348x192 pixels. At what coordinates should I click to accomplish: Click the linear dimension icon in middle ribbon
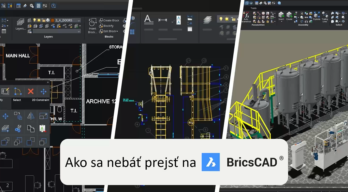pos(163,20)
